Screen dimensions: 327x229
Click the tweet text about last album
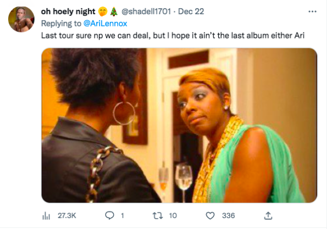(x=173, y=36)
